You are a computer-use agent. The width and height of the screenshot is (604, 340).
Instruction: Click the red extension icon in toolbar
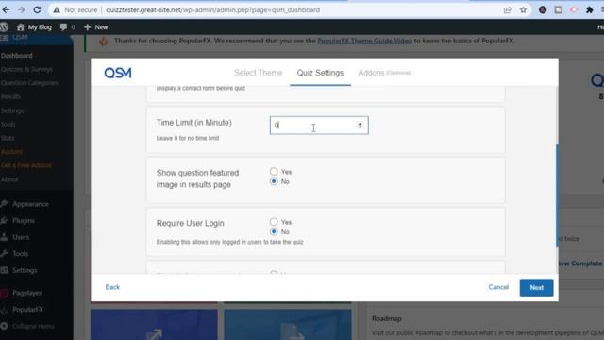point(574,10)
